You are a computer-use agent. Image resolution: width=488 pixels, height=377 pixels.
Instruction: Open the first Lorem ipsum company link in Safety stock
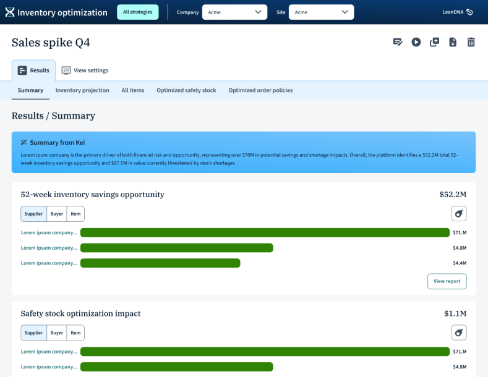tap(49, 352)
